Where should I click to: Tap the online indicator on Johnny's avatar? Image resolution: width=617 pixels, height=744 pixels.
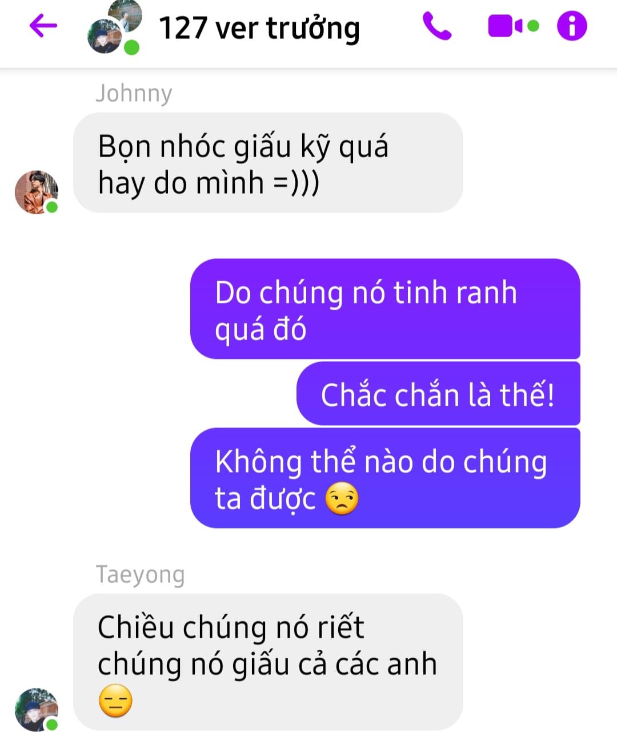[52, 207]
